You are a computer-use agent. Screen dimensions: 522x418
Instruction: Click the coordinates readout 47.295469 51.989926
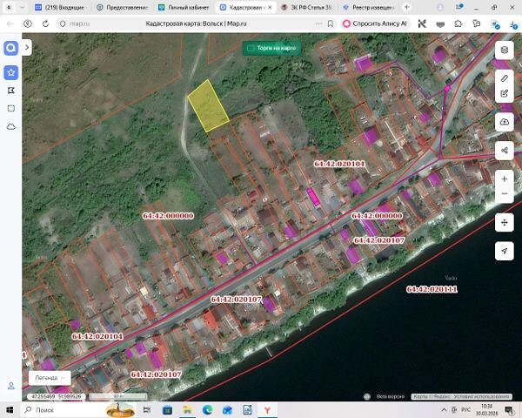tap(56, 397)
